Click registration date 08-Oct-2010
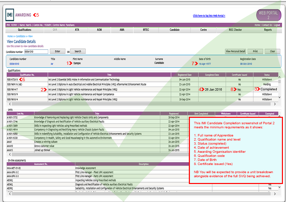Image resolution: width=286 pixels, height=202 pixels. click(x=246, y=64)
